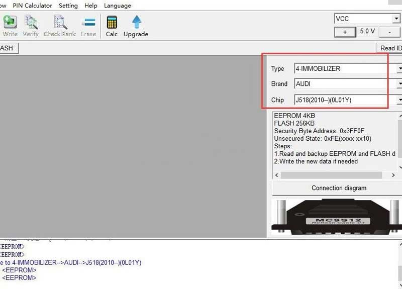Click the 'Type' field label
This screenshot has height=289, width=402.
[278, 69]
